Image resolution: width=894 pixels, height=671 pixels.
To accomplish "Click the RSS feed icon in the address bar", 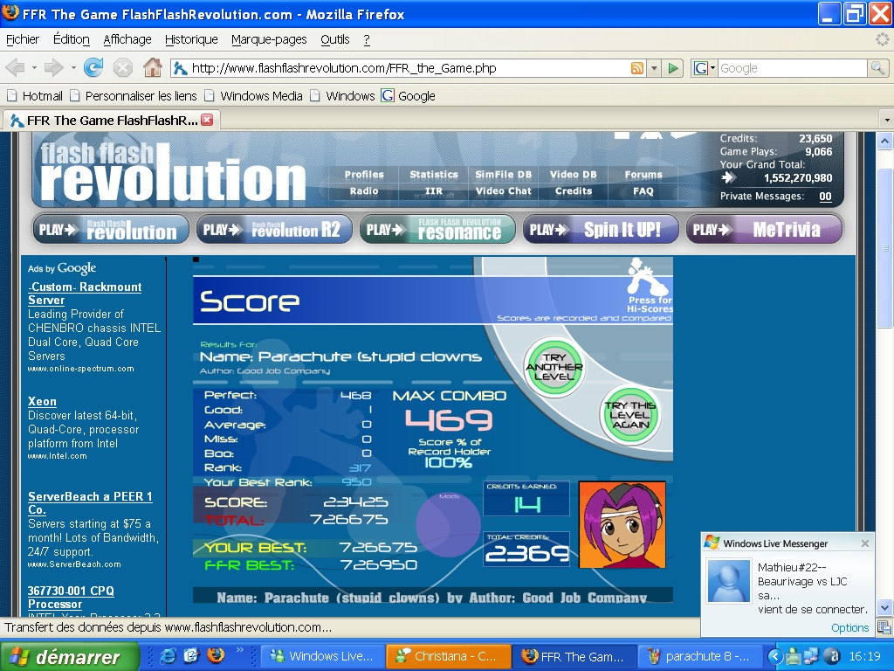I will pos(636,68).
